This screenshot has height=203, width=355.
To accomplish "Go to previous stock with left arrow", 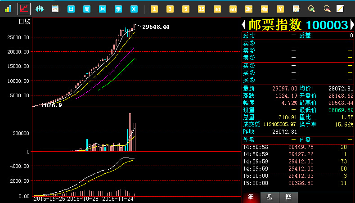I will coord(244,25).
